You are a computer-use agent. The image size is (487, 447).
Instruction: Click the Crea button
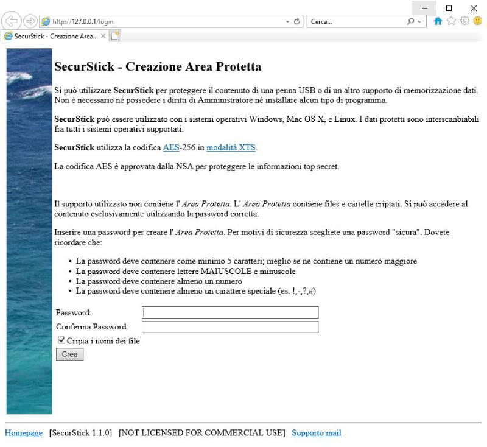tap(70, 354)
